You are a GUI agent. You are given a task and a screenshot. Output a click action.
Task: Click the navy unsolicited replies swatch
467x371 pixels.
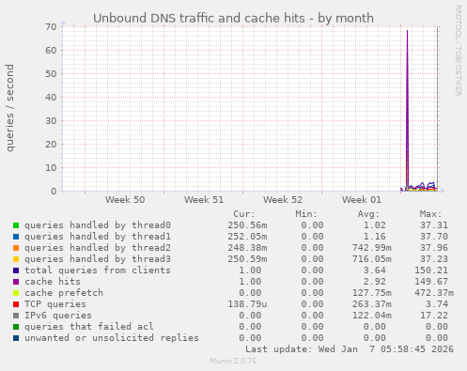(16, 338)
